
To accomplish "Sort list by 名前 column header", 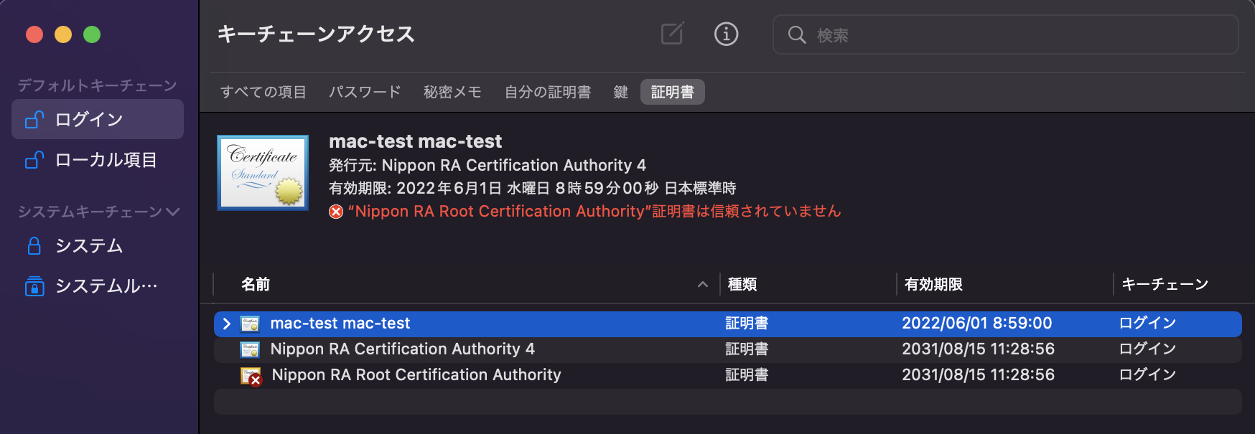I will [x=256, y=284].
